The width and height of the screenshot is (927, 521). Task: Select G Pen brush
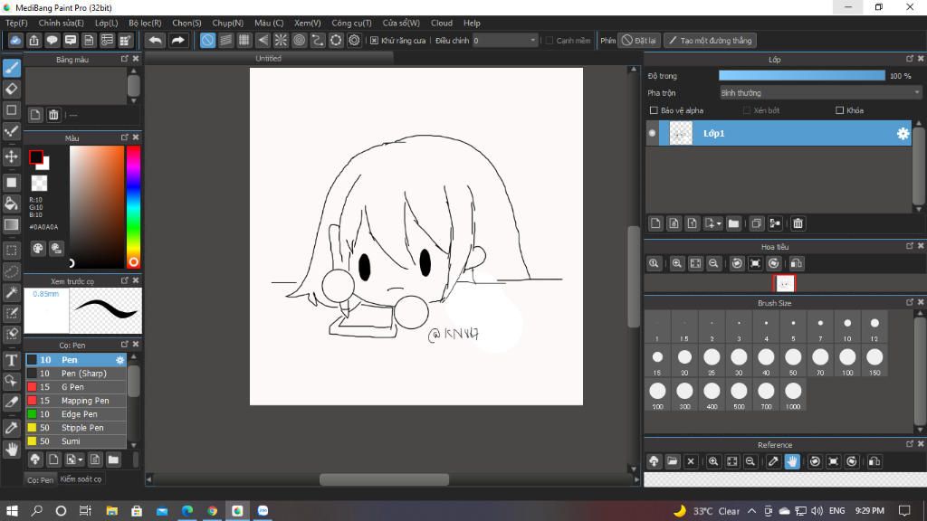(x=76, y=387)
